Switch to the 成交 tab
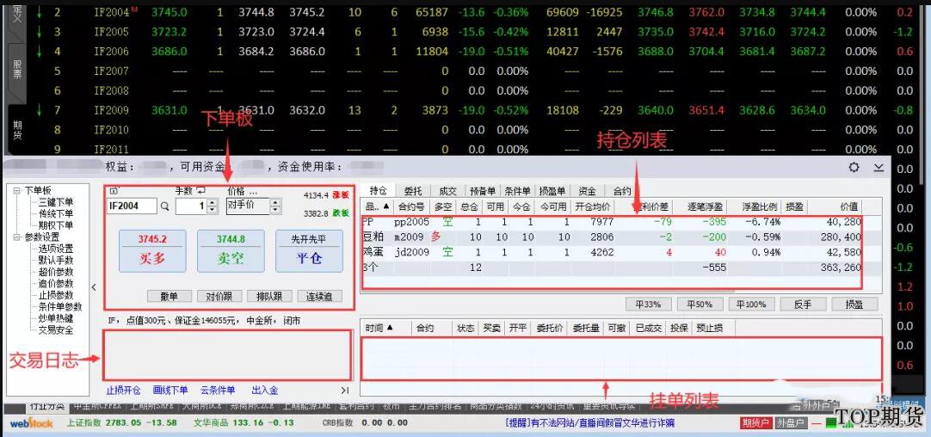This screenshot has width=931, height=437. click(447, 191)
